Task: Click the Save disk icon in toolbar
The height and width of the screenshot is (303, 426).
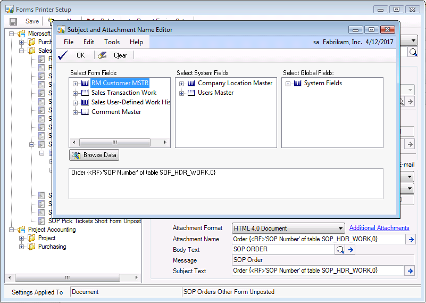Action: click(14, 21)
